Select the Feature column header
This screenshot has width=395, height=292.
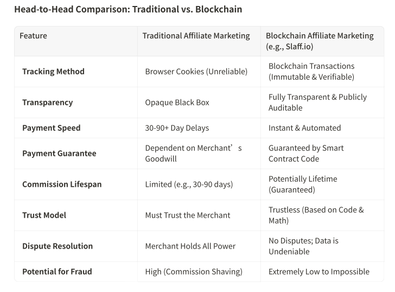click(x=33, y=36)
